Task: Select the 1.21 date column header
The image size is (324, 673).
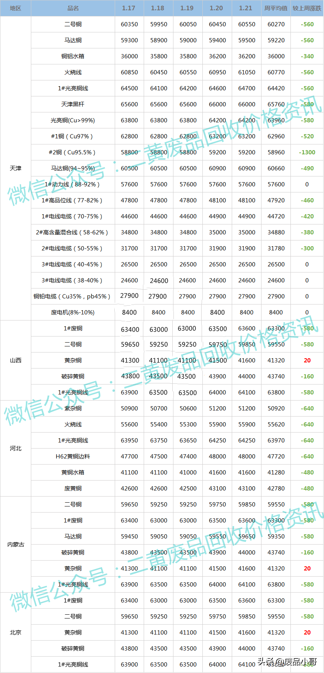Action: (246, 8)
